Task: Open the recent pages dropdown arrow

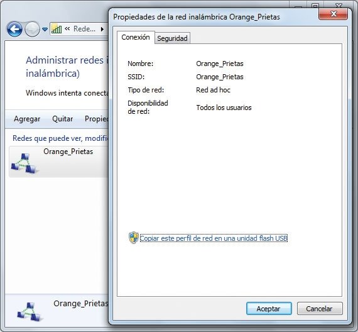Action: click(x=45, y=30)
